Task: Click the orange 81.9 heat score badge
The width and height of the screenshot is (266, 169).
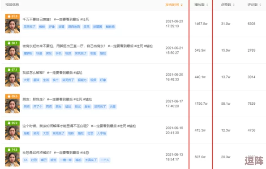Action: click(13, 16)
